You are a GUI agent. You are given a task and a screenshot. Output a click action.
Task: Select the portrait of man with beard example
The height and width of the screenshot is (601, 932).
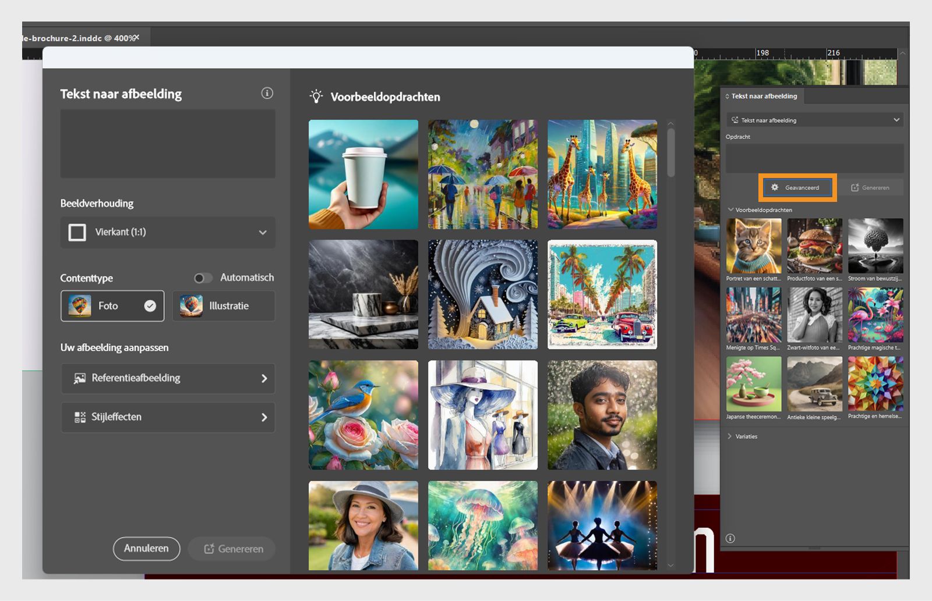click(x=602, y=415)
